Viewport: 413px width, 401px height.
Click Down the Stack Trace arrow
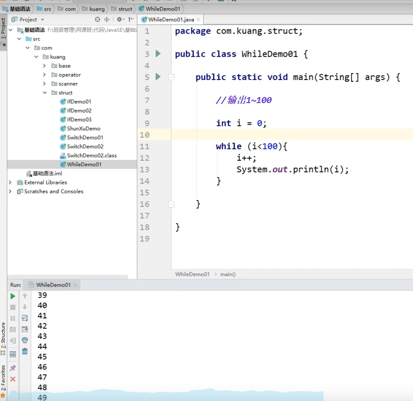(25, 307)
